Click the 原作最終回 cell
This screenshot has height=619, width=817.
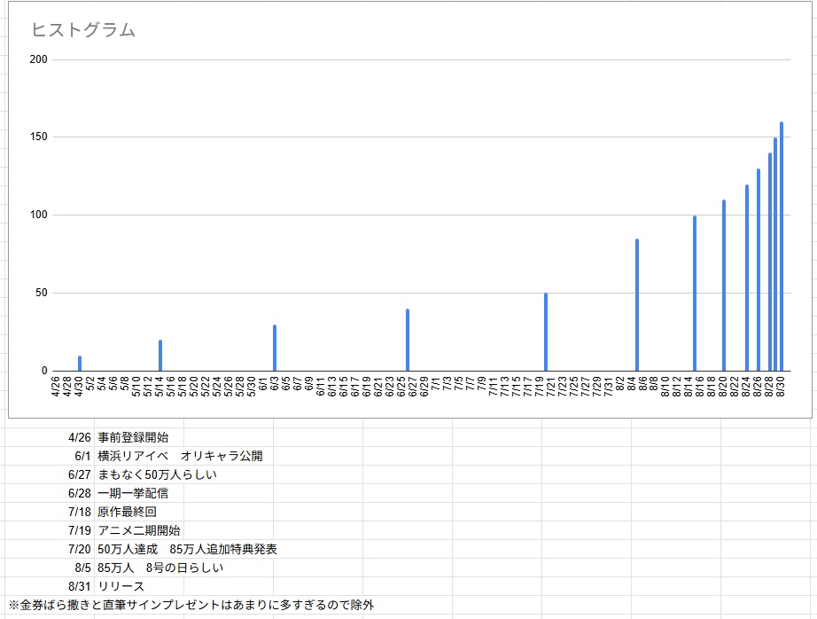128,512
